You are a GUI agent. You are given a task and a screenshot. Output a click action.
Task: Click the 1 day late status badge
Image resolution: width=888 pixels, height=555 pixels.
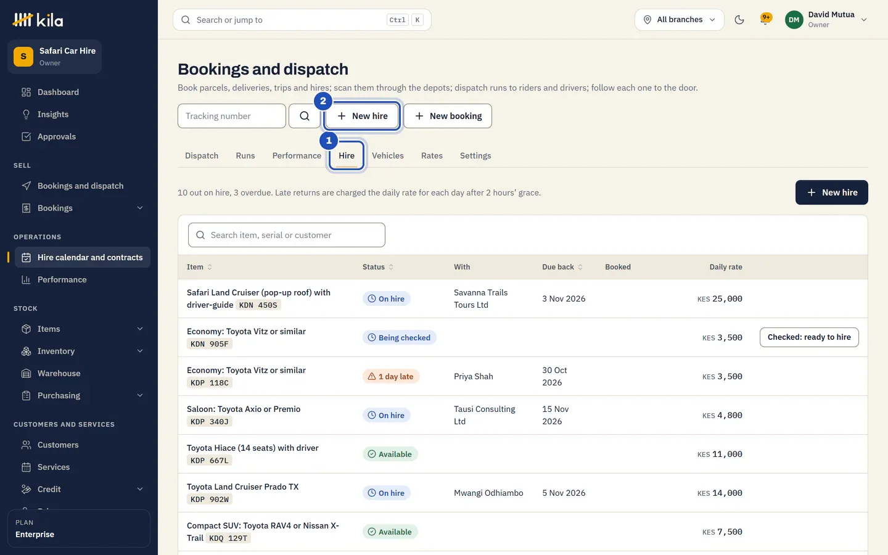(391, 376)
